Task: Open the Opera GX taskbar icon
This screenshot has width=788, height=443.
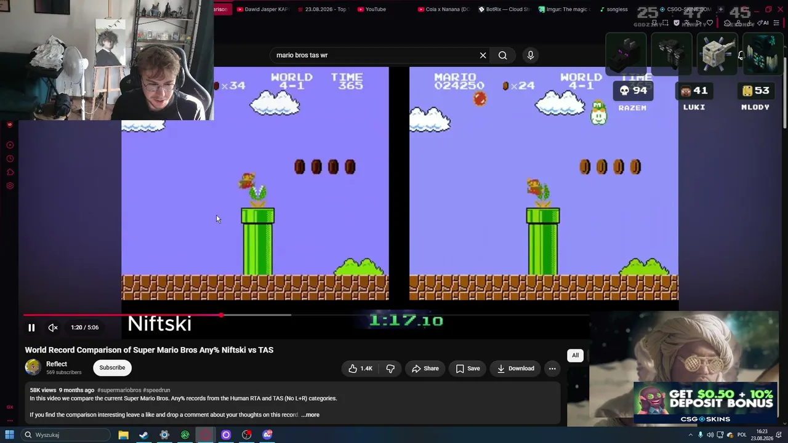Action: point(206,435)
